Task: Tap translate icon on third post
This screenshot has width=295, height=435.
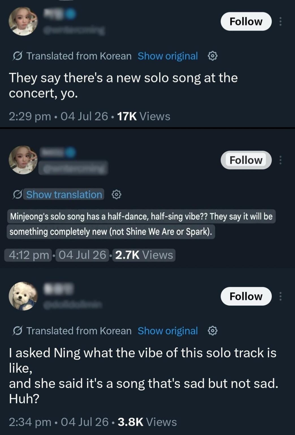Action: tap(18, 331)
